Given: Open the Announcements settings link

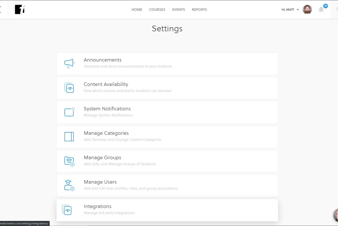Looking at the screenshot, I should (167, 64).
